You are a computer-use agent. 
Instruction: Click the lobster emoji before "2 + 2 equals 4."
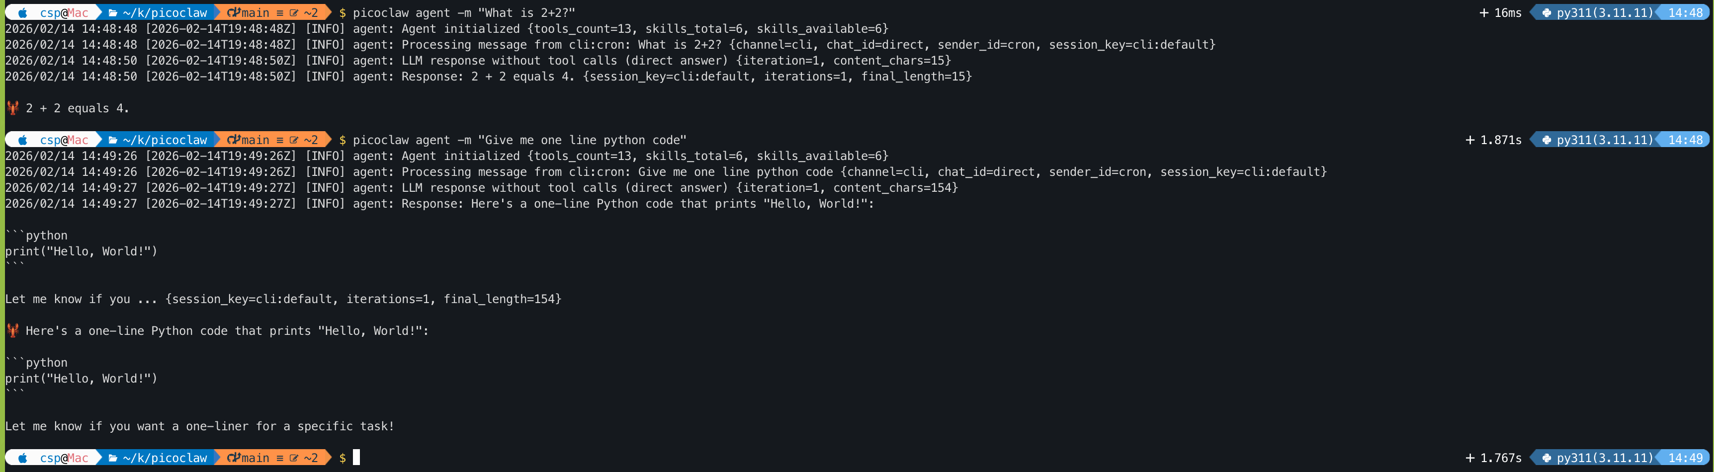pyautogui.click(x=12, y=108)
